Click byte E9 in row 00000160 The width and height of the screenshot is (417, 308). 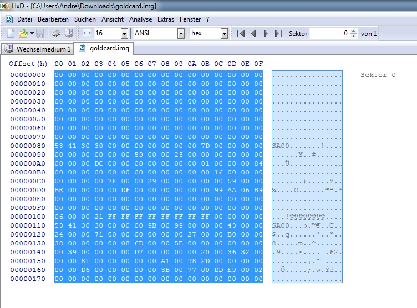pyautogui.click(x=232, y=270)
